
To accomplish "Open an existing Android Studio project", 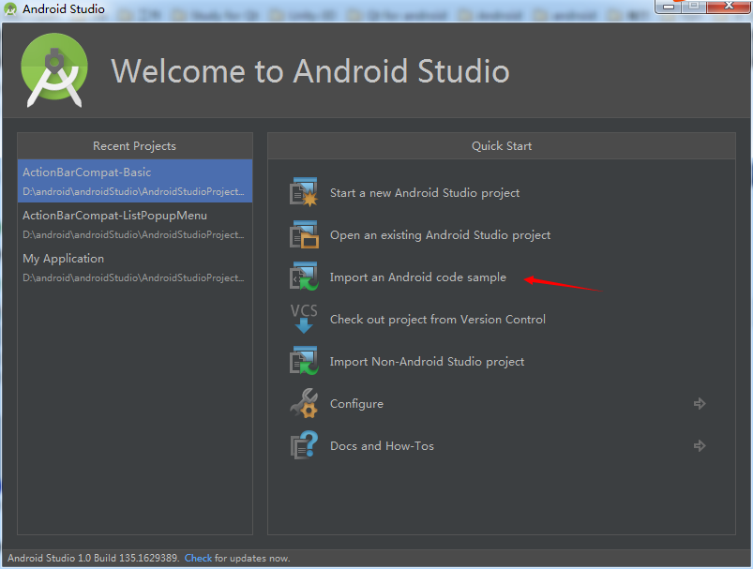I will click(x=440, y=235).
